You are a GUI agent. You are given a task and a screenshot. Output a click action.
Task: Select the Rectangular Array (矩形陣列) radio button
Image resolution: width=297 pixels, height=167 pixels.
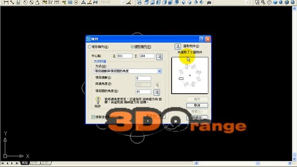tap(90, 47)
